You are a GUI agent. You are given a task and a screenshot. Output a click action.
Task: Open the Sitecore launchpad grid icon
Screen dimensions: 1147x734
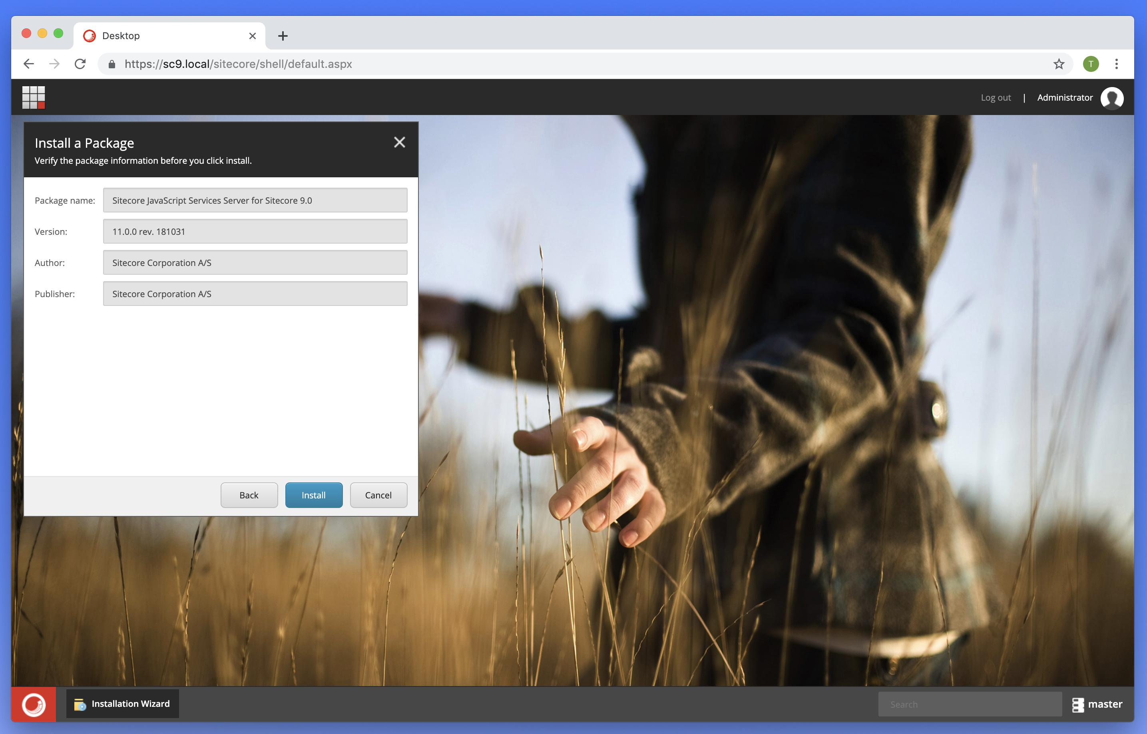click(34, 97)
